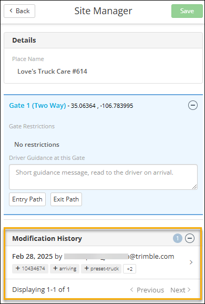Screen dimensions: 205x304
Task: Click the modification count badge
Action: coord(178,238)
